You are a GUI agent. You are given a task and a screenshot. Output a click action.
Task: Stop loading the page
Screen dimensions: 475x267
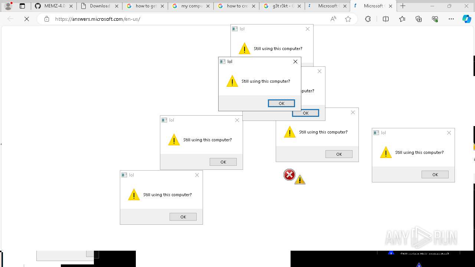tap(27, 19)
